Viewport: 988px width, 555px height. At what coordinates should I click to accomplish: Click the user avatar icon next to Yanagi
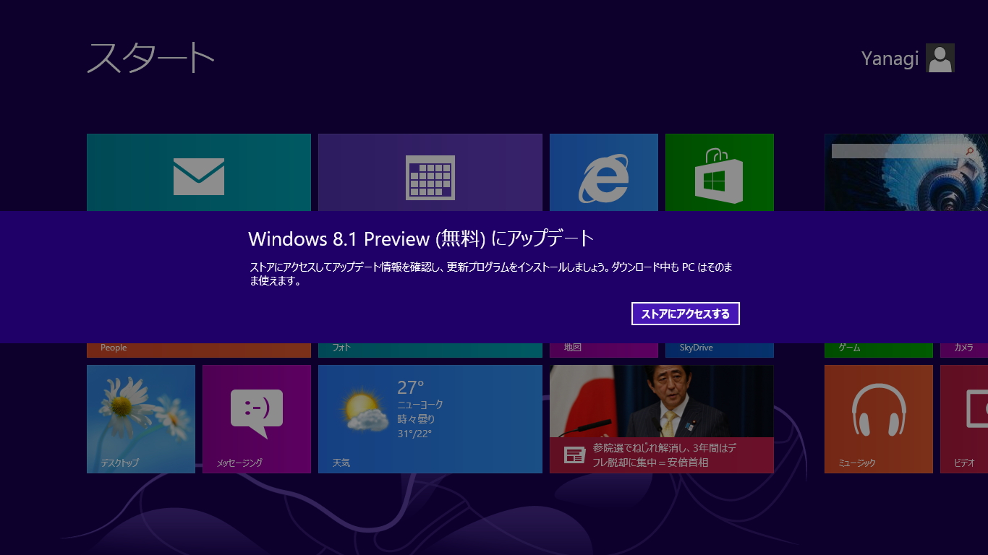point(941,58)
